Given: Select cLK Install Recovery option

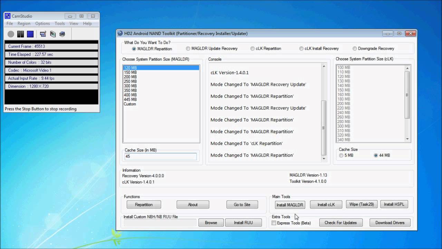Looking at the screenshot, I should (x=319, y=48).
